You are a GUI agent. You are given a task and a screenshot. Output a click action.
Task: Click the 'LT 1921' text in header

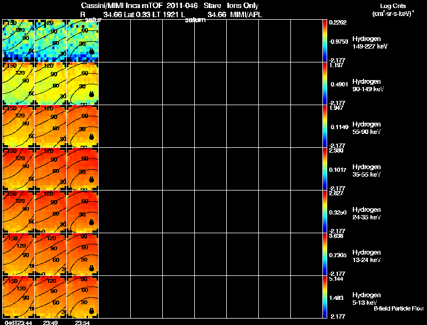(x=165, y=15)
